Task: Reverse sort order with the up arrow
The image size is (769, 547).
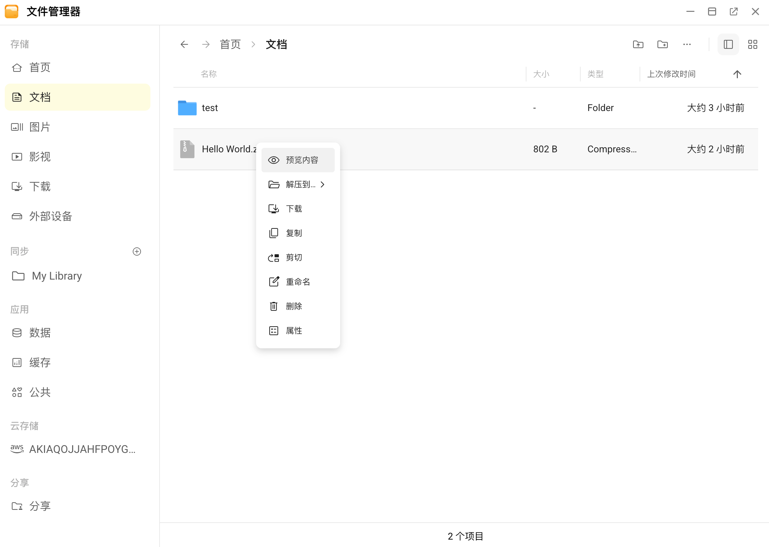Action: [x=737, y=74]
